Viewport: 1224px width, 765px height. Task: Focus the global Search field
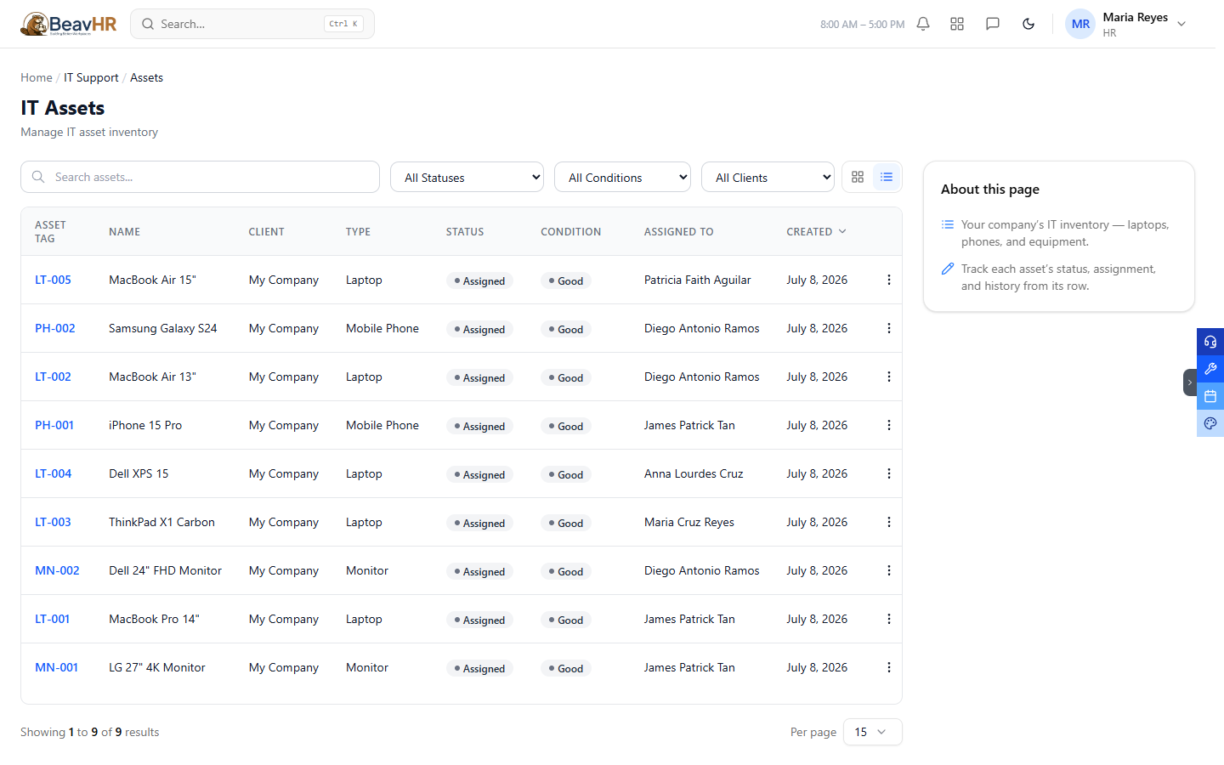point(252,24)
